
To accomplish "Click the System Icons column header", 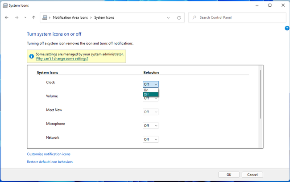I will point(47,73).
